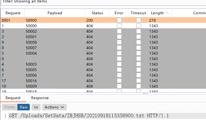This screenshot has width=206, height=120.
Task: Sort by the Payload column header
Action: pos(55,13)
